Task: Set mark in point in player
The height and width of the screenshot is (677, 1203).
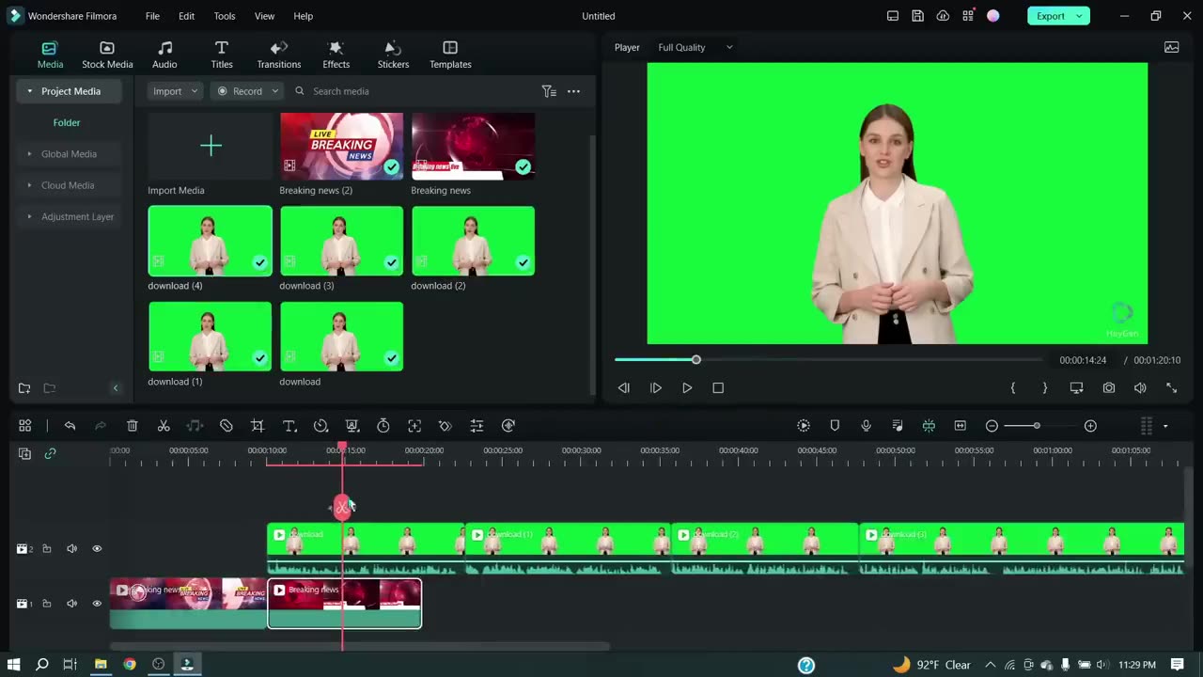Action: pyautogui.click(x=1013, y=387)
